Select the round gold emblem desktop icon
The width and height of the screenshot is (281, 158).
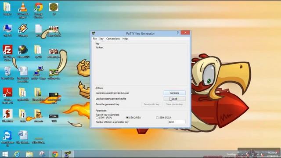(54, 9)
